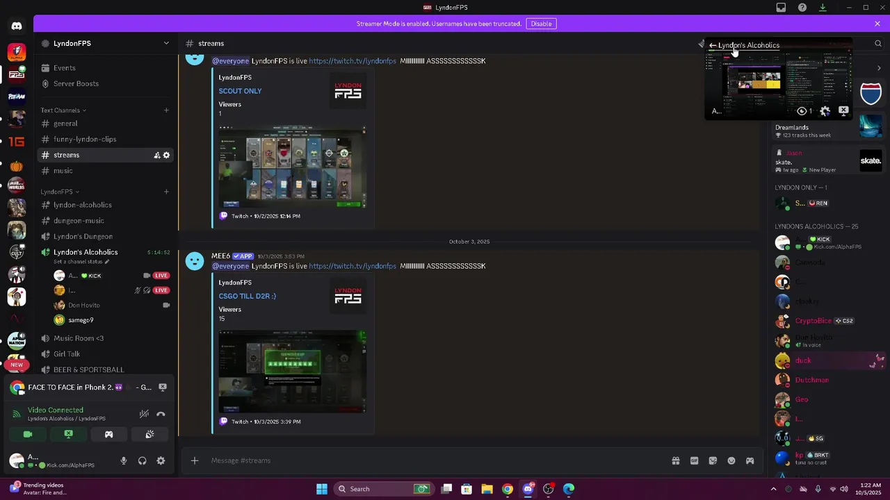Select samego9 in voice channel
This screenshot has width=890, height=500.
pos(111,320)
